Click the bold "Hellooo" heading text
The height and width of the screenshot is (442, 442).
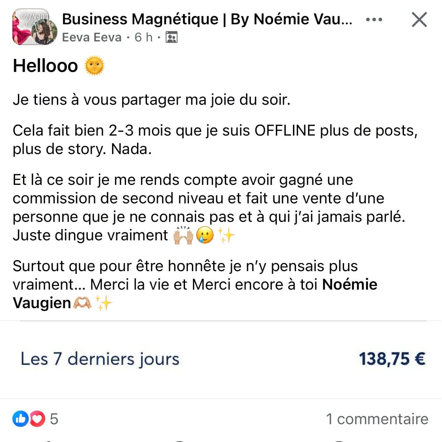(x=45, y=66)
